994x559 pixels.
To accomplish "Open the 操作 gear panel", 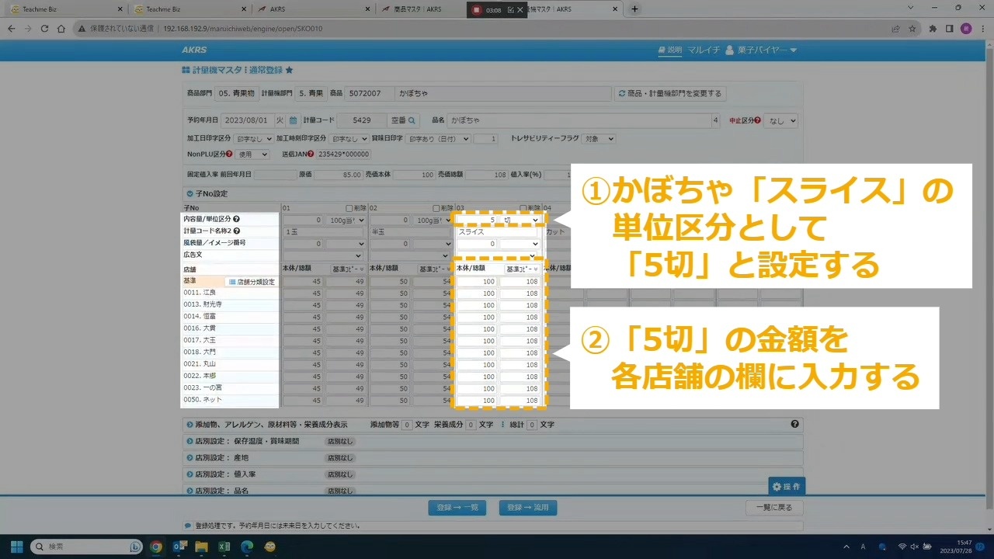I will coord(786,487).
